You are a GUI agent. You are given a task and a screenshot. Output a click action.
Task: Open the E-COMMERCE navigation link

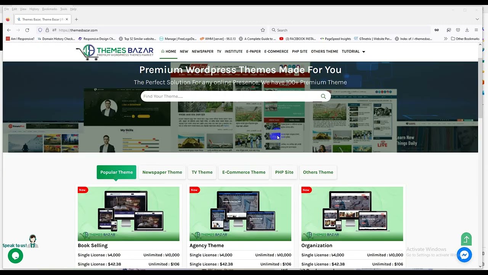(276, 52)
